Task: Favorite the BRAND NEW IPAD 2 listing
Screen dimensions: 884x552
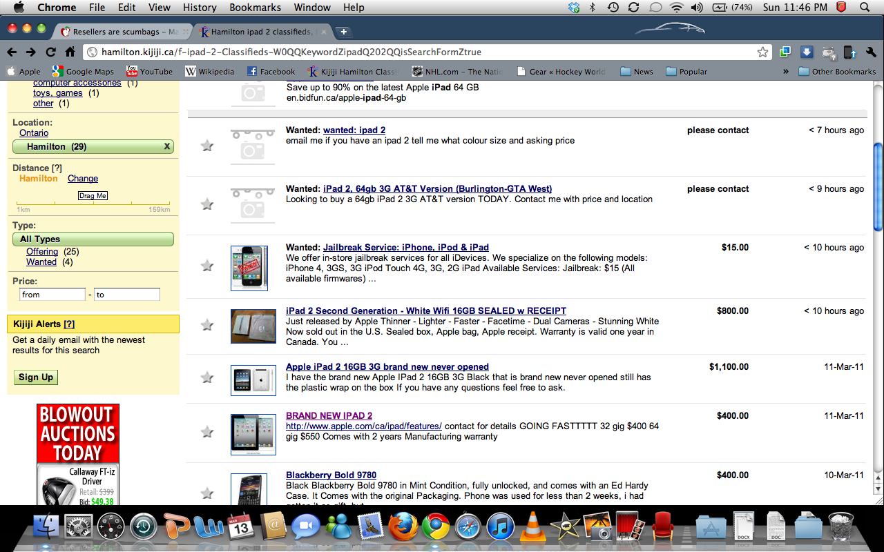Action: tap(206, 432)
